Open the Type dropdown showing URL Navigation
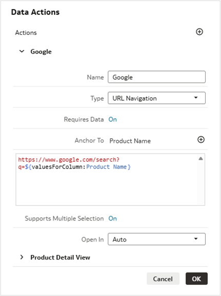Viewport: 221px width, 296px height. pos(156,98)
